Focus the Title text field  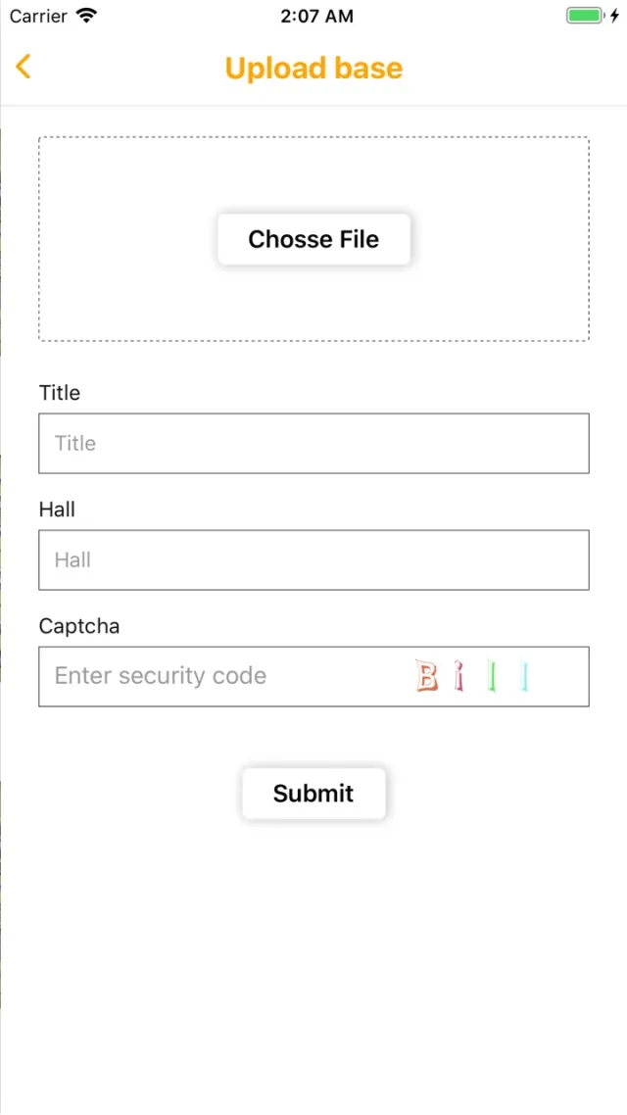pyautogui.click(x=313, y=443)
